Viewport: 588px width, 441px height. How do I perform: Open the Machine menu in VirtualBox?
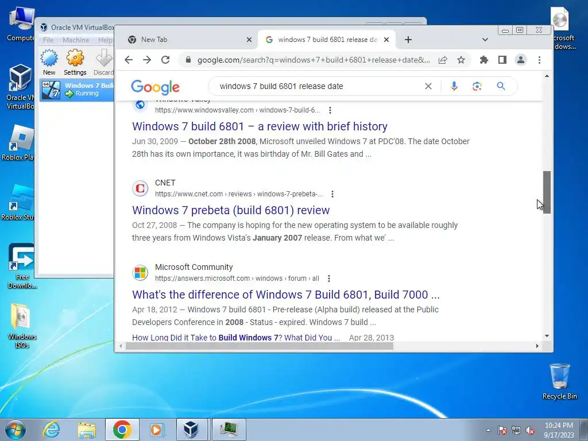76,40
